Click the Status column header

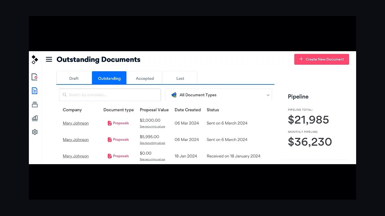(213, 110)
